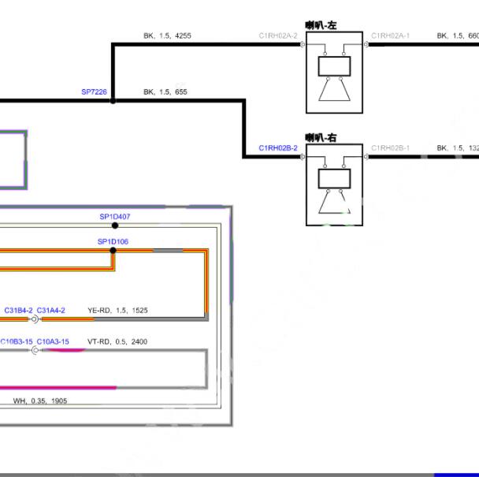Click the right horn's pin 2 terminal circle

(x=303, y=157)
